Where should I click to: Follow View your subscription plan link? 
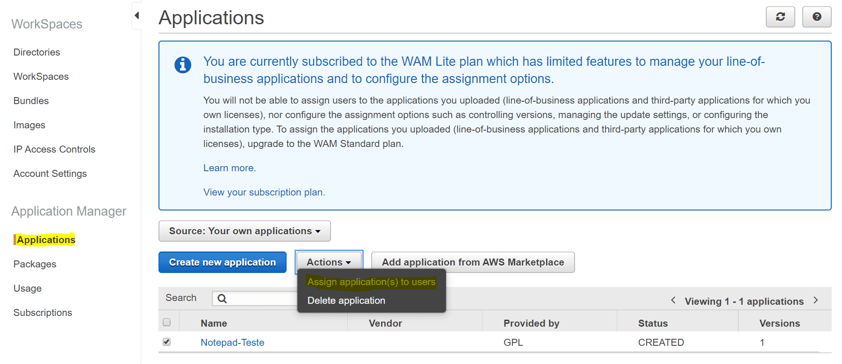[264, 192]
